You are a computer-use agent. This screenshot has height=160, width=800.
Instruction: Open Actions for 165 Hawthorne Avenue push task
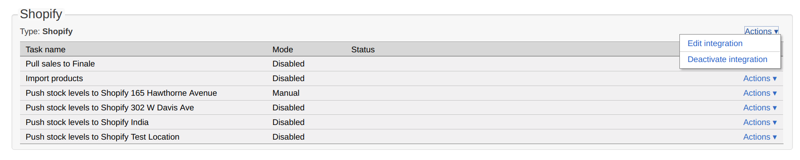click(x=760, y=93)
